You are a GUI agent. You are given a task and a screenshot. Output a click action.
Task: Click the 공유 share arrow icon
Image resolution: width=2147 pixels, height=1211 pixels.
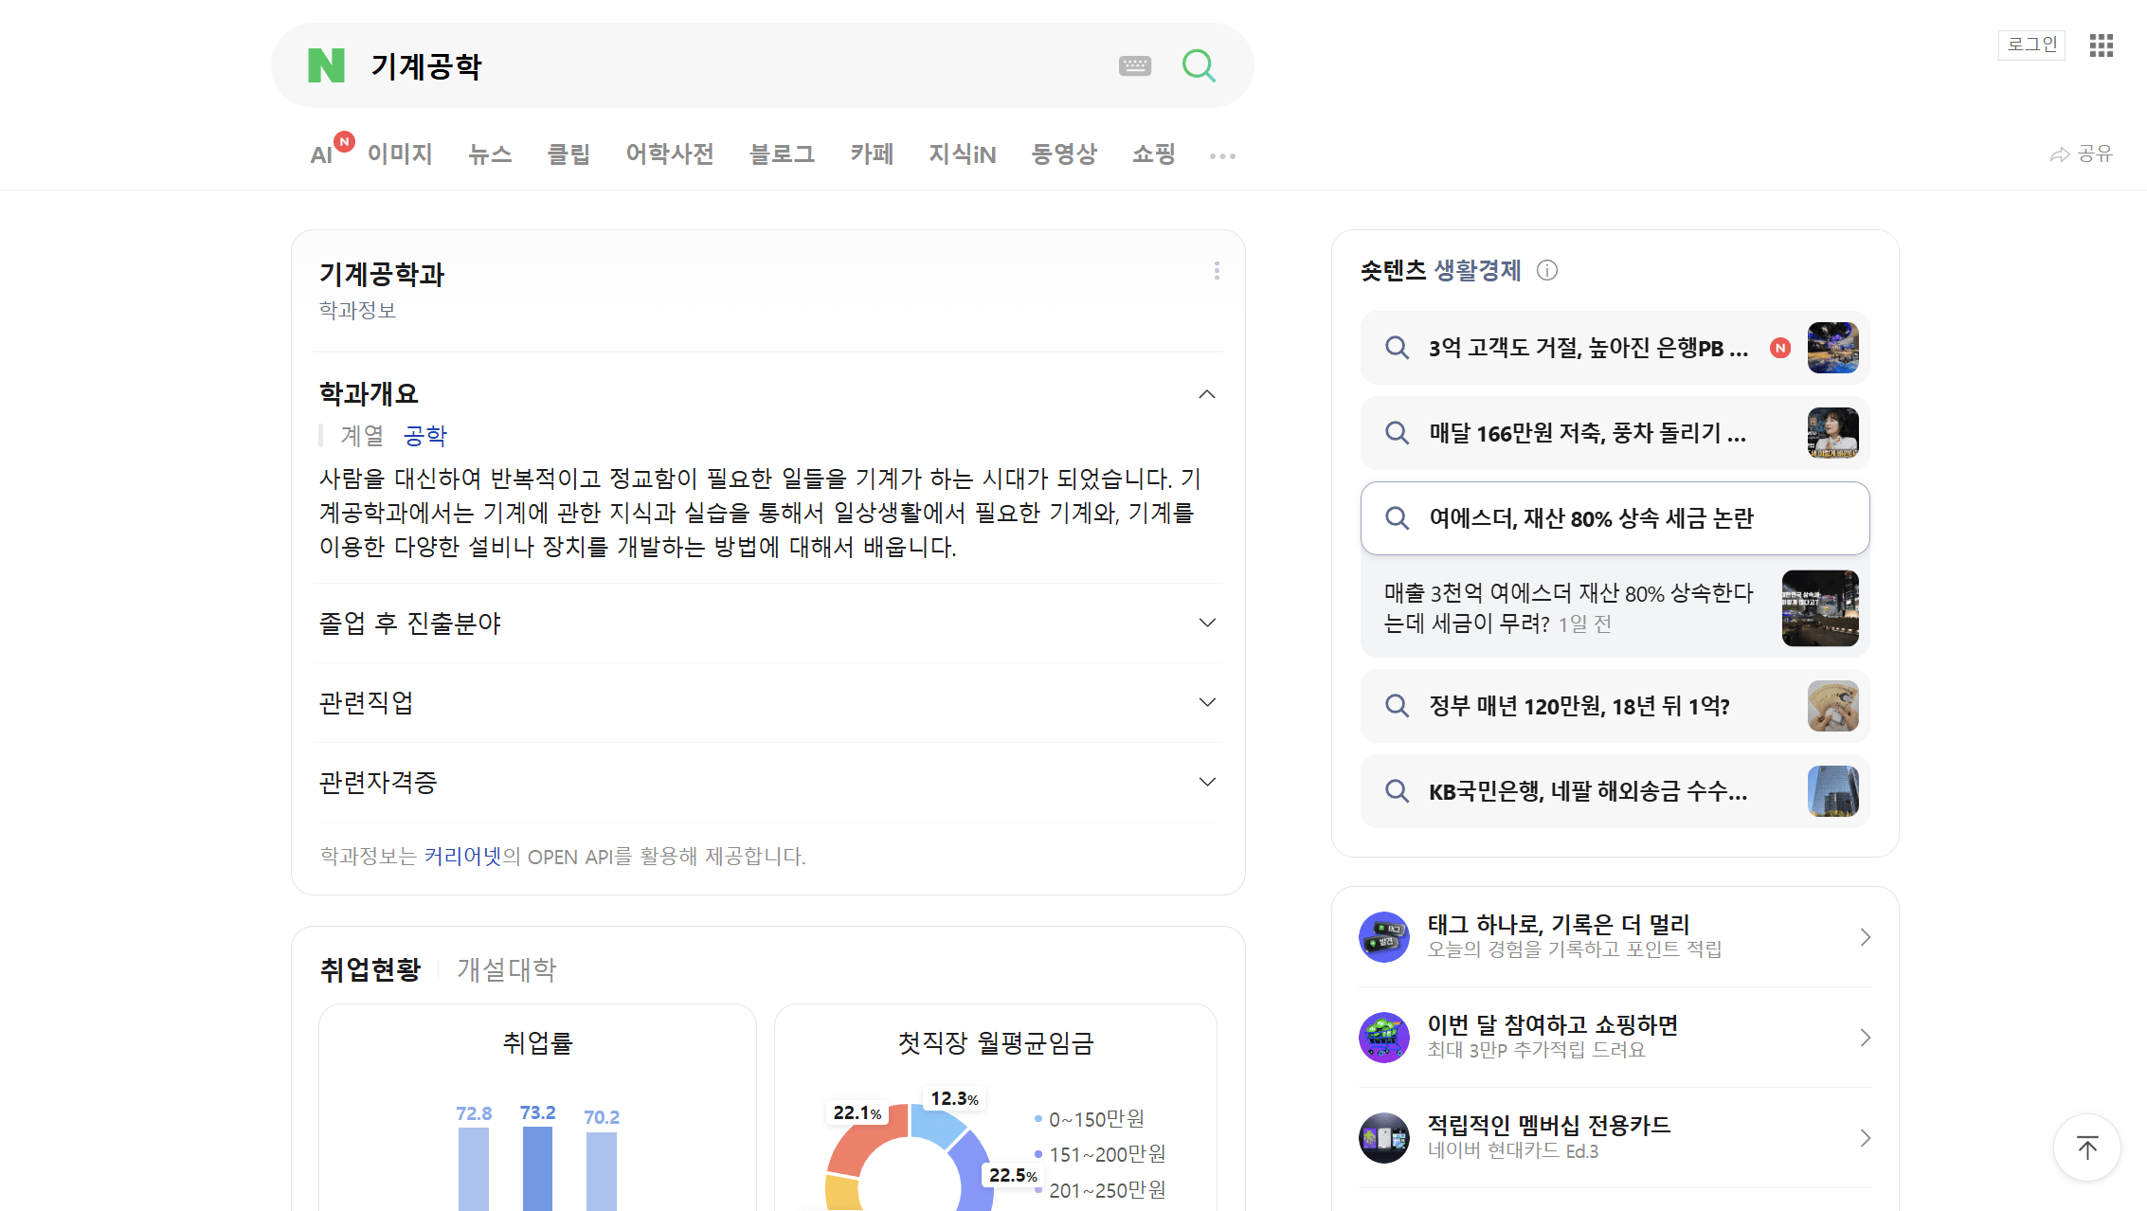pyautogui.click(x=2060, y=154)
